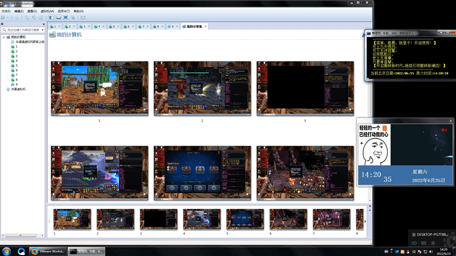Close the thumbnail bar
456x256 pixels.
pyautogui.click(x=369, y=206)
